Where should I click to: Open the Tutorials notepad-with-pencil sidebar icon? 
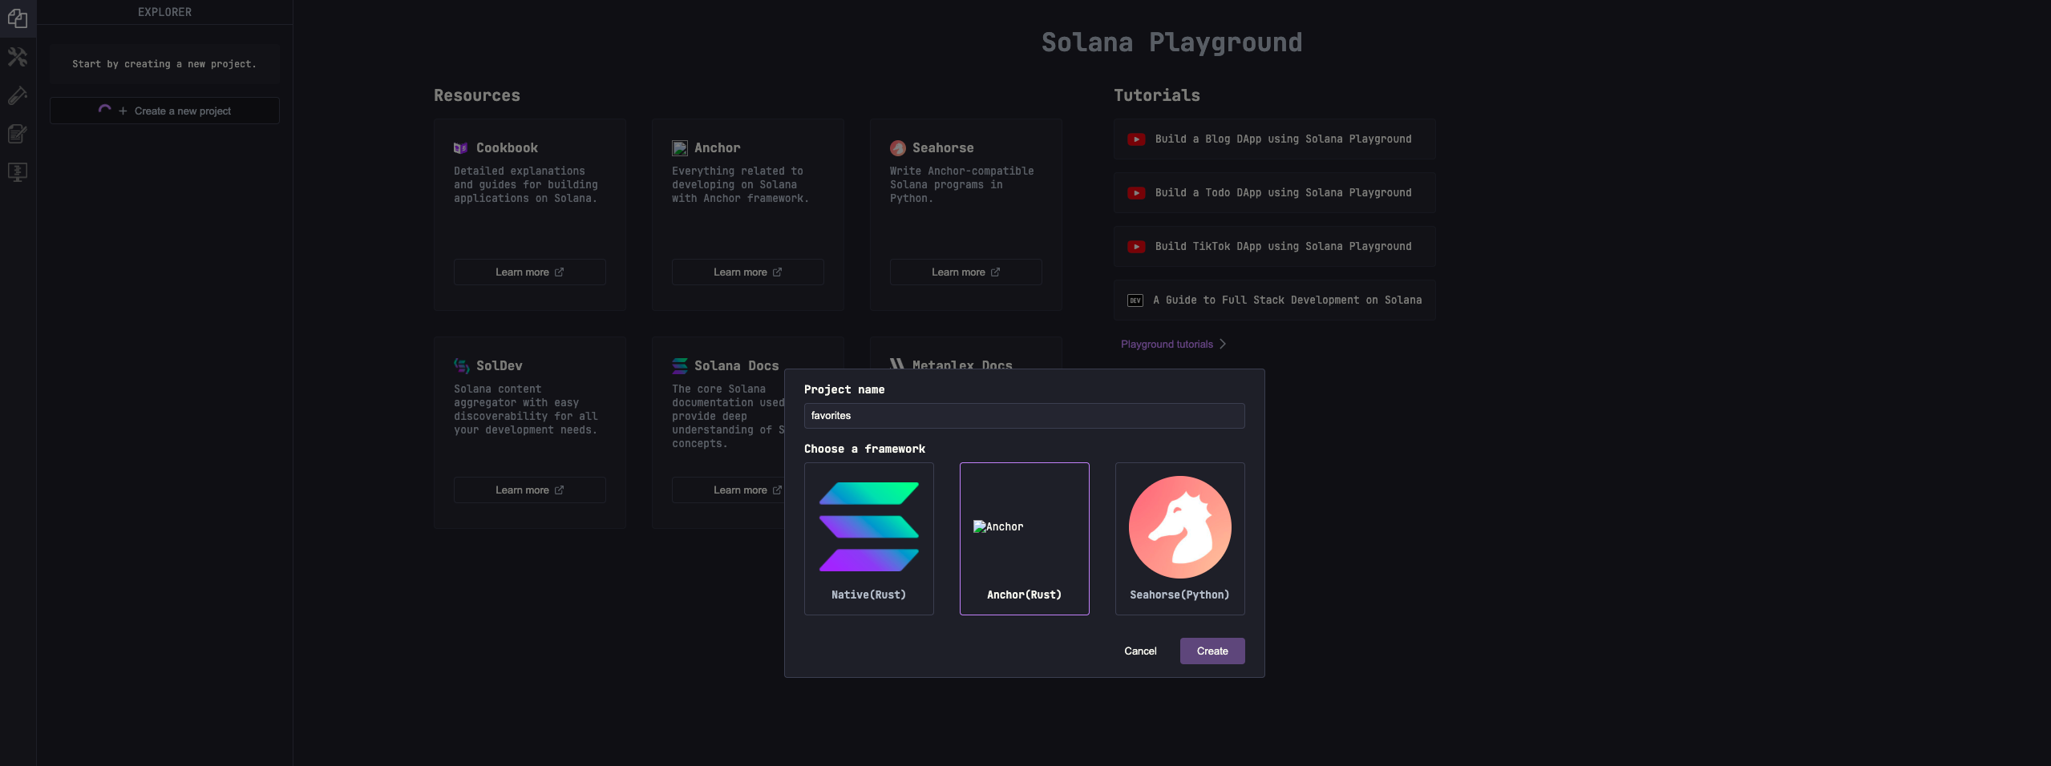click(x=18, y=134)
